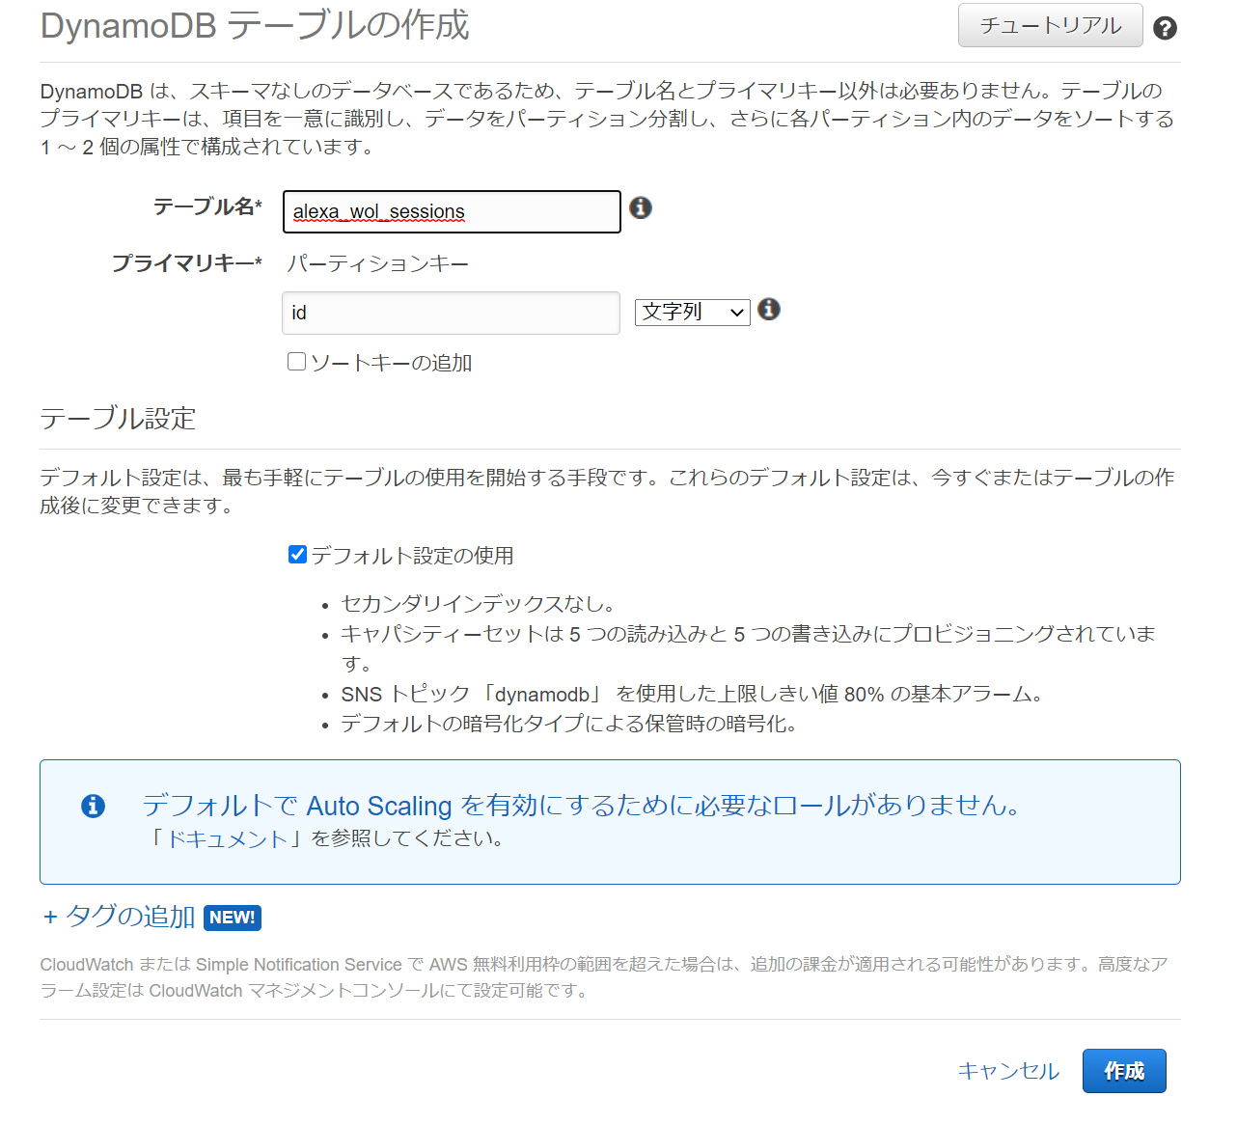Click info icon in Auto Scaling notice

93,806
